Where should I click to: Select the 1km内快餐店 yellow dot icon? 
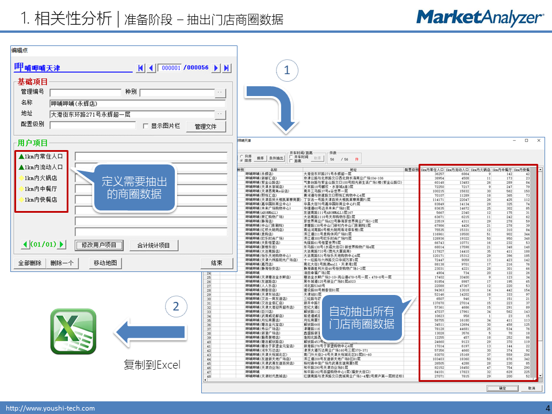coord(21,200)
